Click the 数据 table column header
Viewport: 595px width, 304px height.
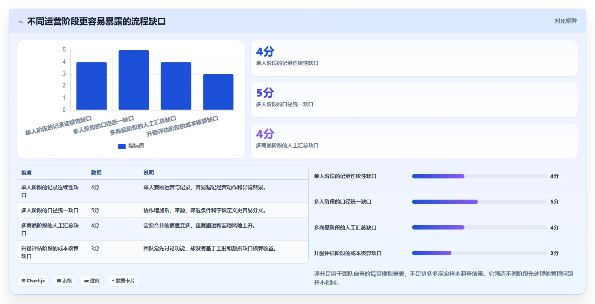(x=96, y=172)
